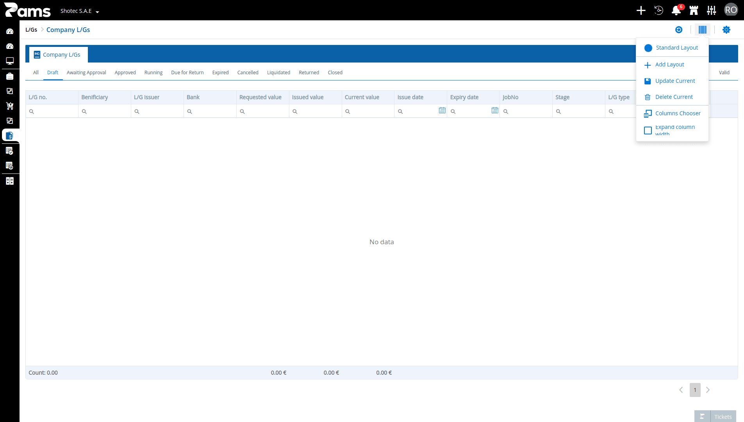Refresh the Company L/Gs grid
Viewport: 744px width, 422px height.
coord(679,30)
